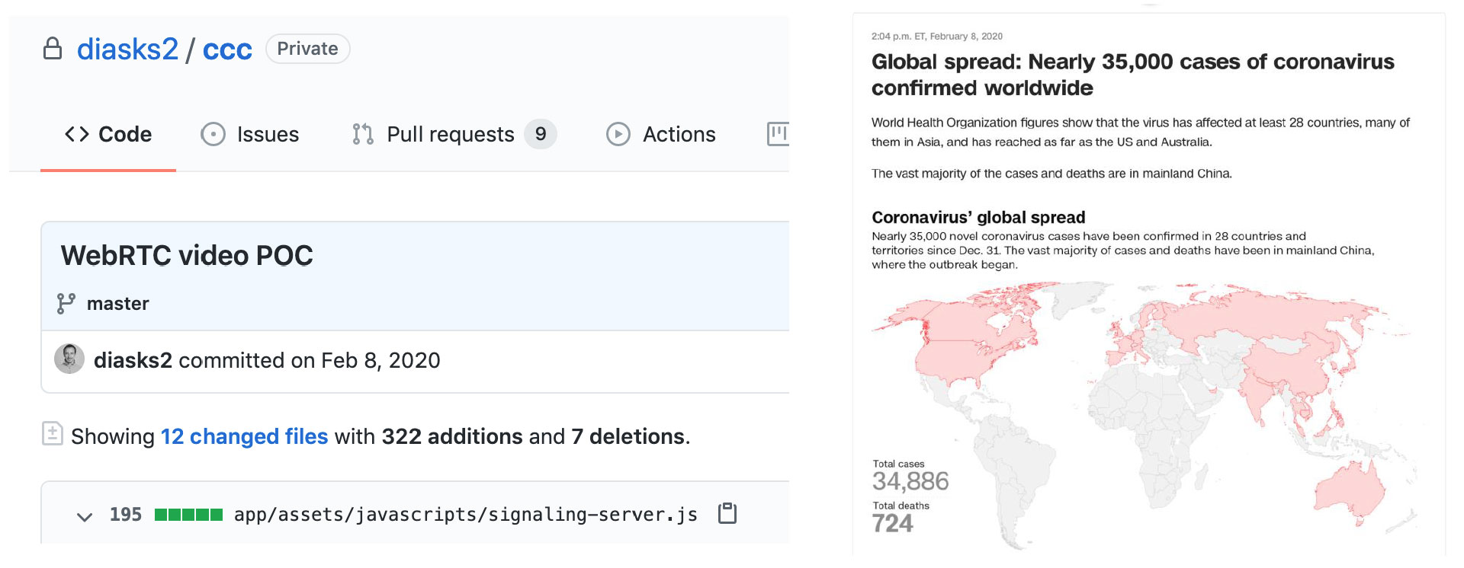Click the WebRTC video POC commit title
Image resolution: width=1464 pixels, height=568 pixels.
coord(187,255)
